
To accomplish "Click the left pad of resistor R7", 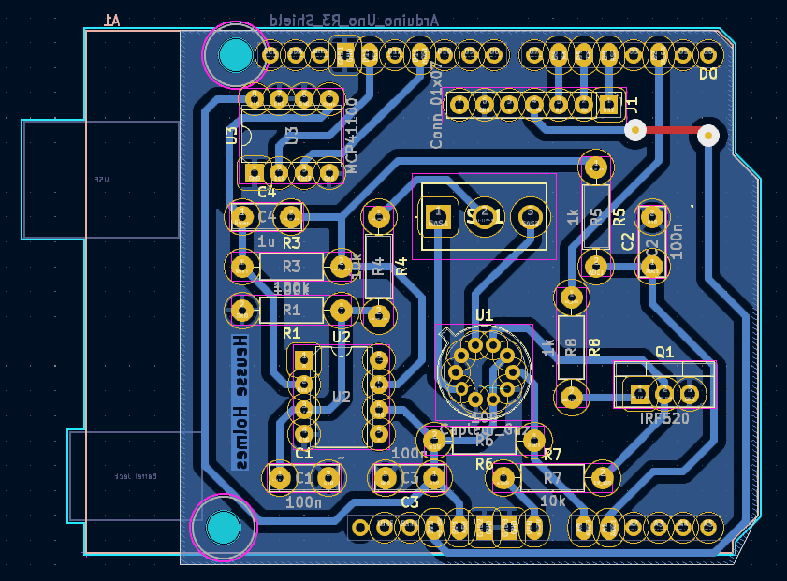I will point(503,478).
